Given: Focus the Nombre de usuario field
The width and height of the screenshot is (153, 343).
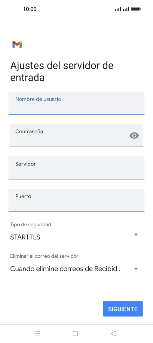Looking at the screenshot, I should [x=76, y=103].
